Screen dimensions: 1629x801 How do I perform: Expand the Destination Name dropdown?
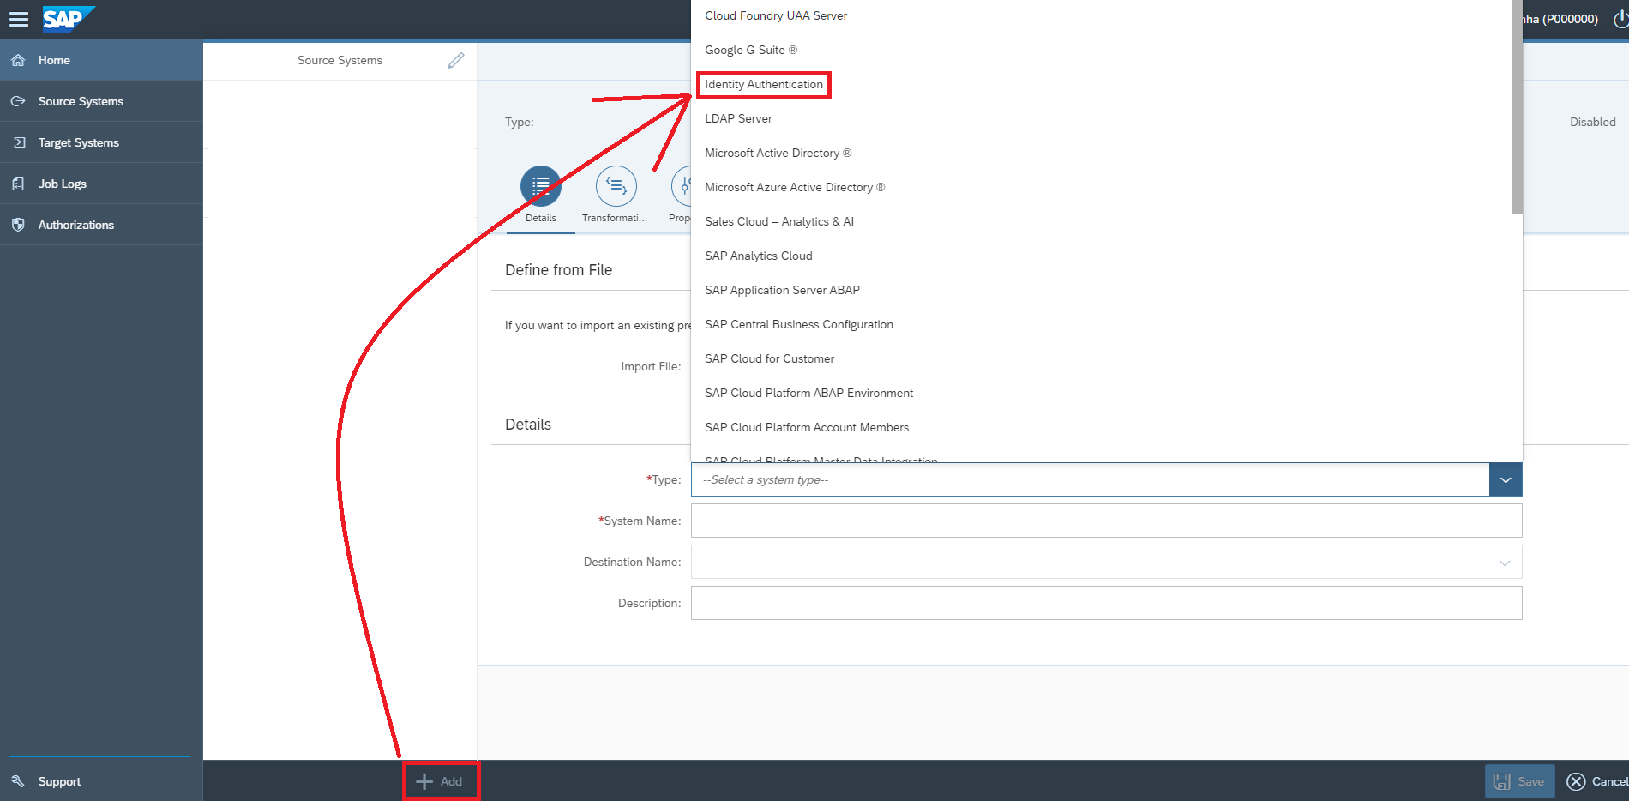click(1505, 563)
